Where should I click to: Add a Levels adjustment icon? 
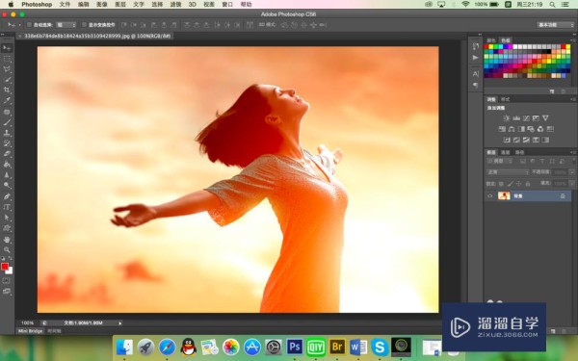point(516,118)
